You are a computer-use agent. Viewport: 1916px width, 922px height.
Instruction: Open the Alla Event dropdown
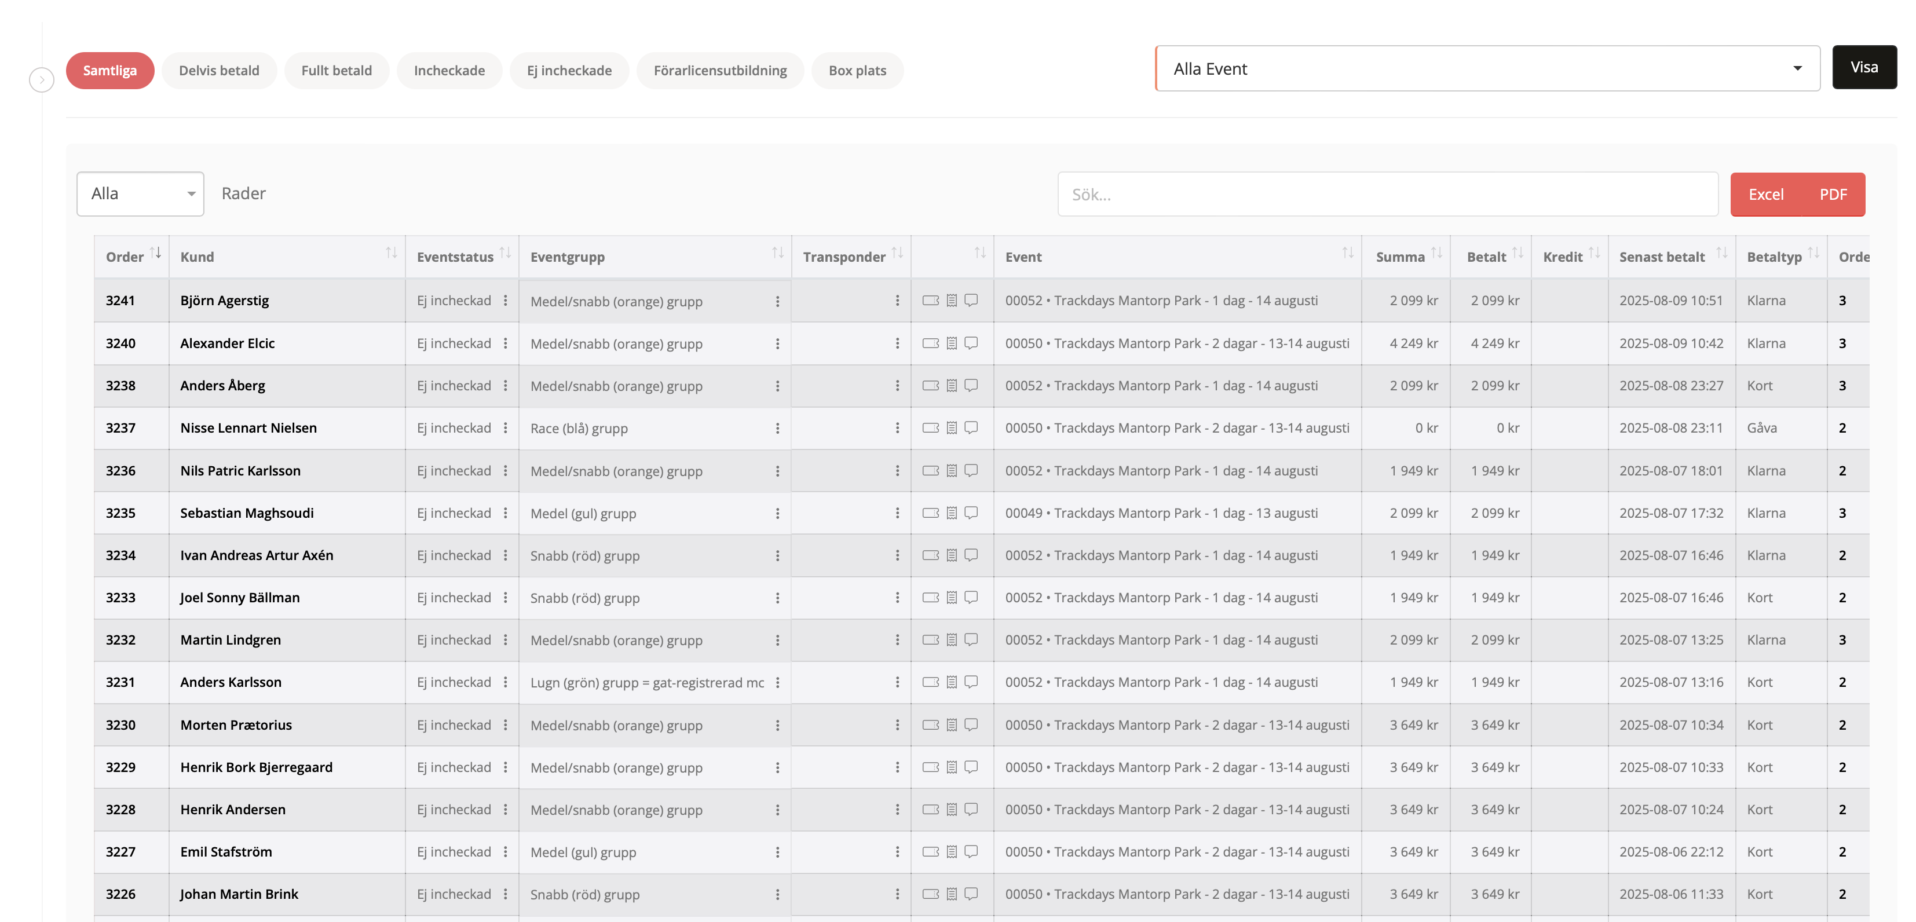pos(1487,68)
